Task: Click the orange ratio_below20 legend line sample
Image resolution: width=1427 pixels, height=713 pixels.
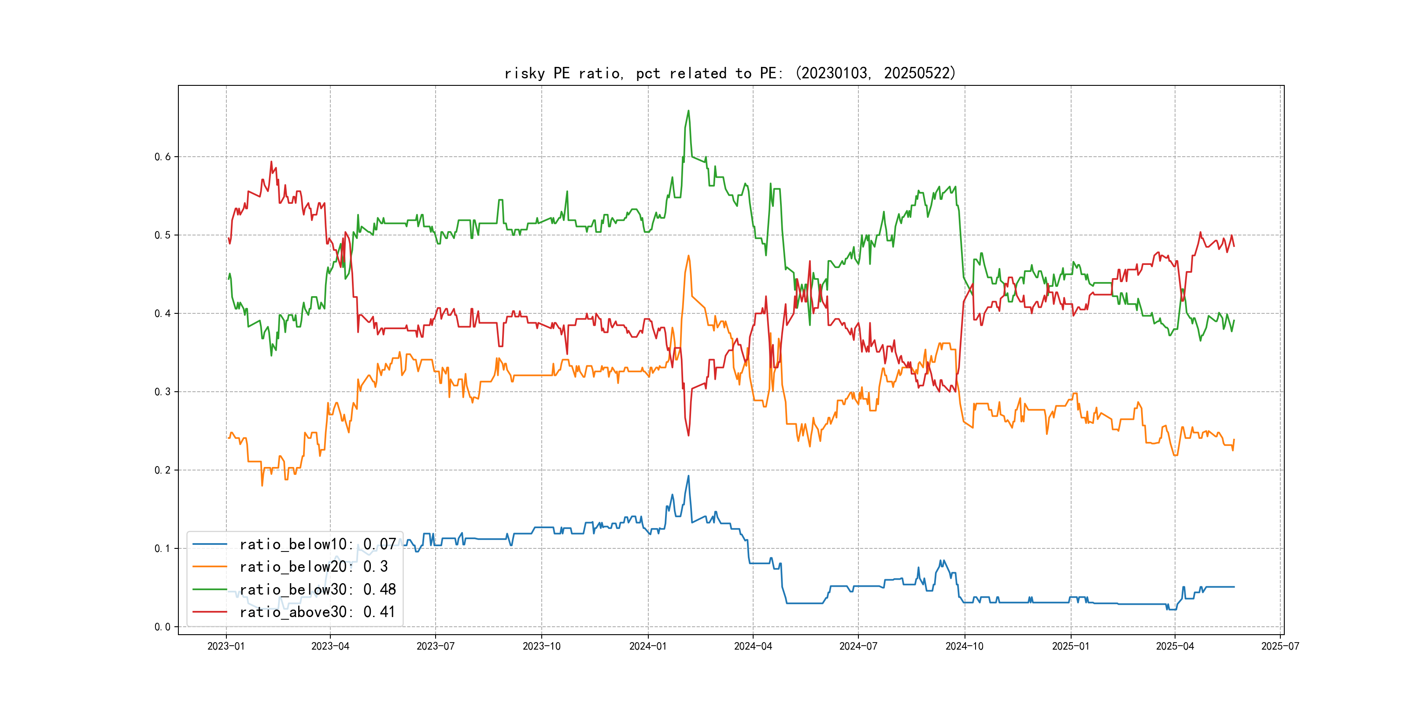Action: tap(209, 567)
